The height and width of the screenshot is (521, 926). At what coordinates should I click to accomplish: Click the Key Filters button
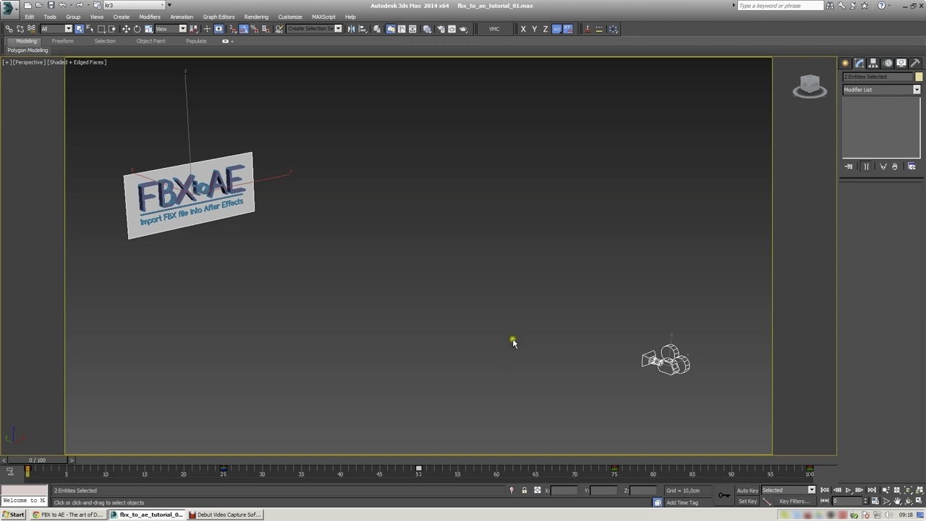coord(794,501)
